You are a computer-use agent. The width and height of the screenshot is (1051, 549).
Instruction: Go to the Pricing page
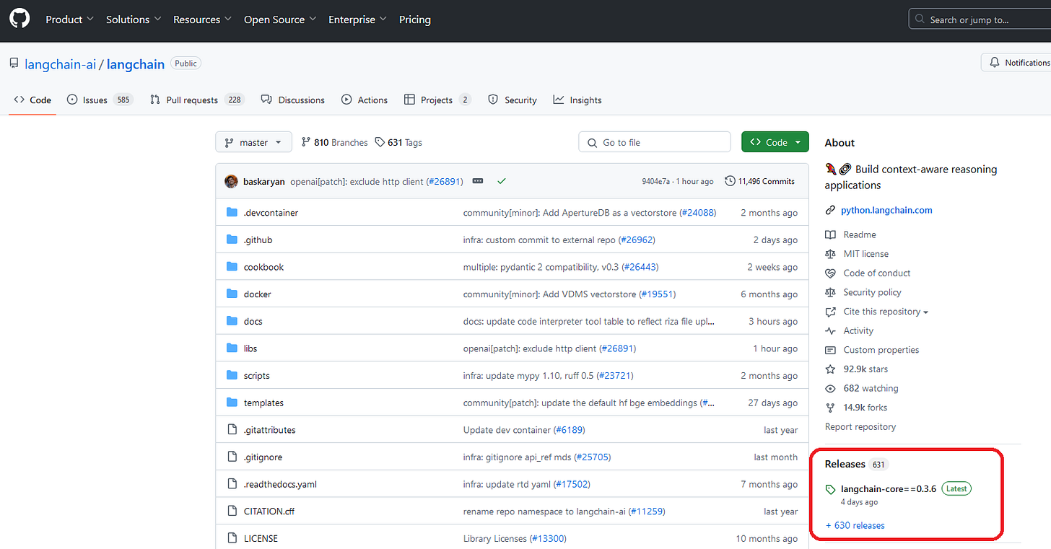point(415,19)
